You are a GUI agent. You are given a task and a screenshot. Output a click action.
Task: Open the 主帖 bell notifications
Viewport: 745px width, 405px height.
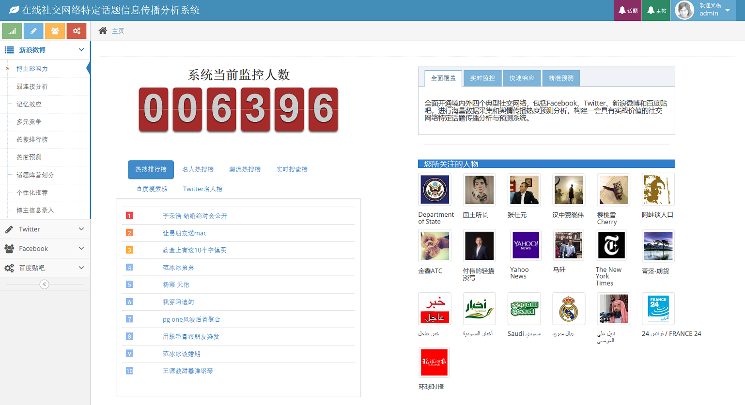click(656, 10)
